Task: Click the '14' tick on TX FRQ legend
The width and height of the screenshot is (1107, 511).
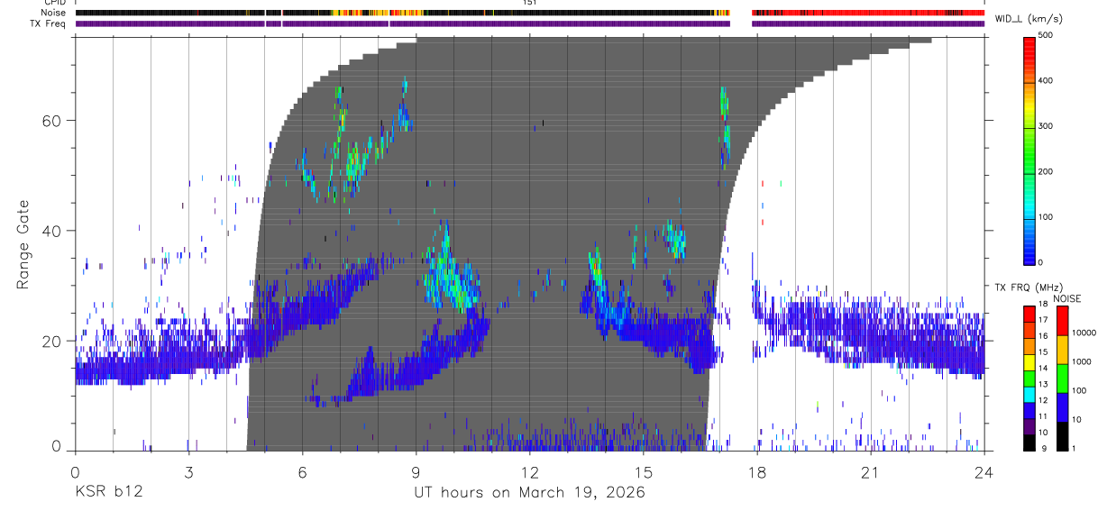Action: tap(1042, 368)
